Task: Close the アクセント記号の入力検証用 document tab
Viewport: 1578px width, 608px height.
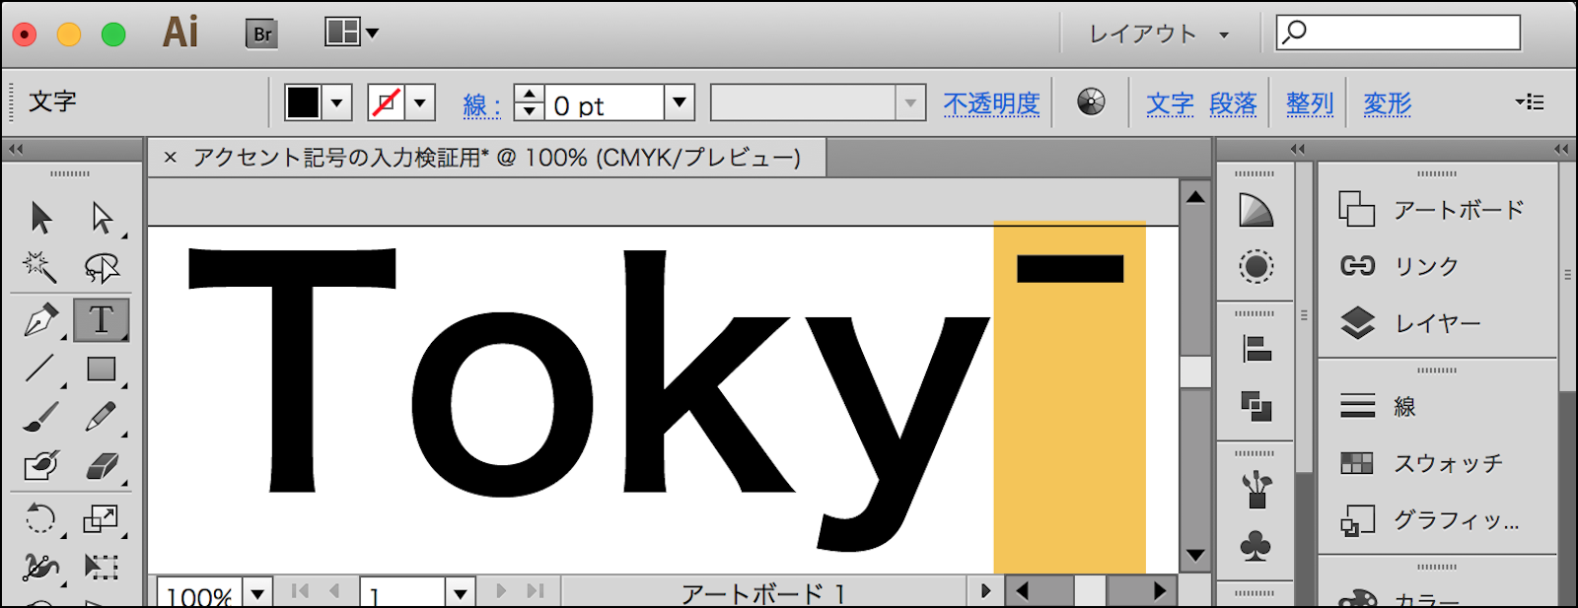Action: 171,158
